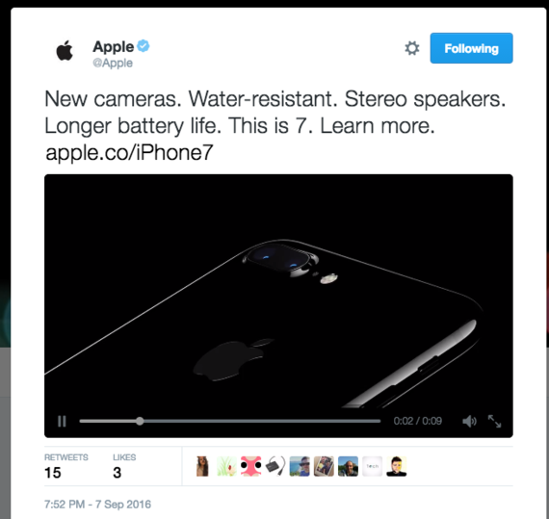
Task: Open the first retweeter avatar with long hair
Action: (202, 466)
